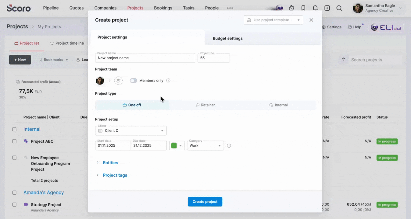Click the info icon beside Members only
Viewport: 411px width, 219px height.
[x=168, y=81]
